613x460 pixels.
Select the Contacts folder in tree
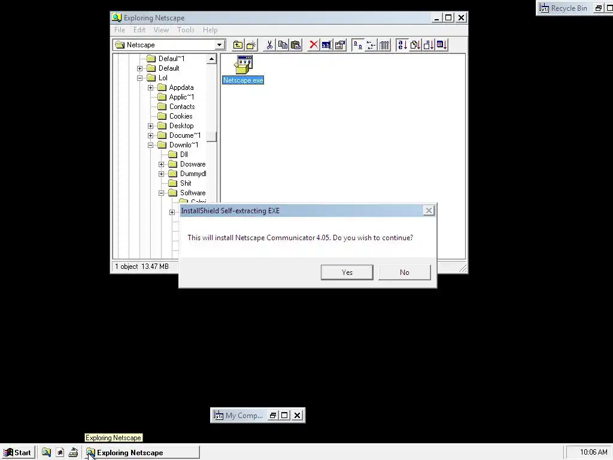pyautogui.click(x=182, y=107)
